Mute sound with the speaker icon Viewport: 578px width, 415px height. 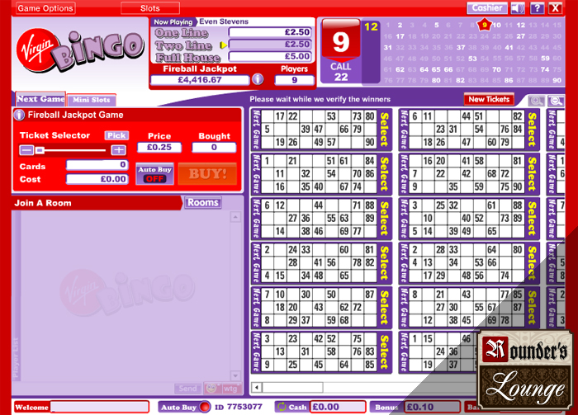click(518, 8)
